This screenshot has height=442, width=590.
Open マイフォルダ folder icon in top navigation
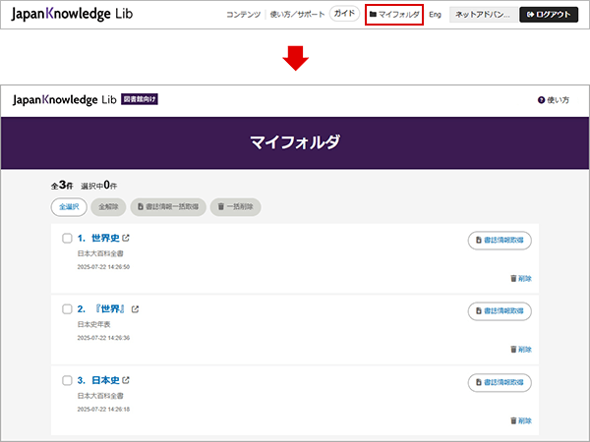[x=373, y=15]
